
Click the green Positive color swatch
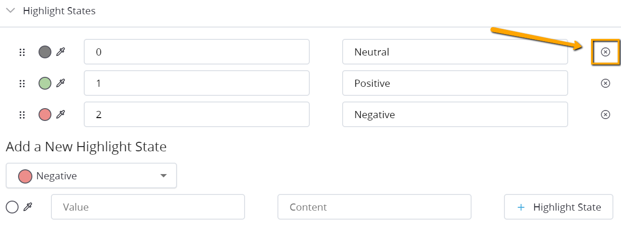tap(45, 83)
